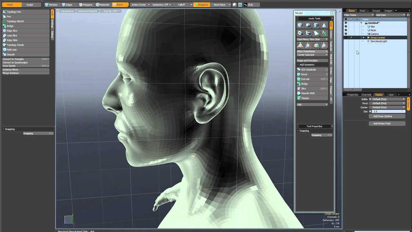Activate the Edge Slice tool
Viewport: 412px width, 232px height.
pyautogui.click(x=26, y=31)
